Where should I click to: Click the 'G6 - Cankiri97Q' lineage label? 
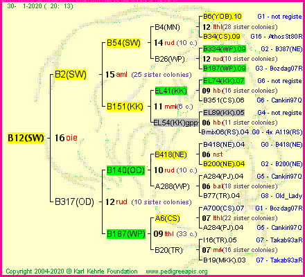(x=279, y=100)
